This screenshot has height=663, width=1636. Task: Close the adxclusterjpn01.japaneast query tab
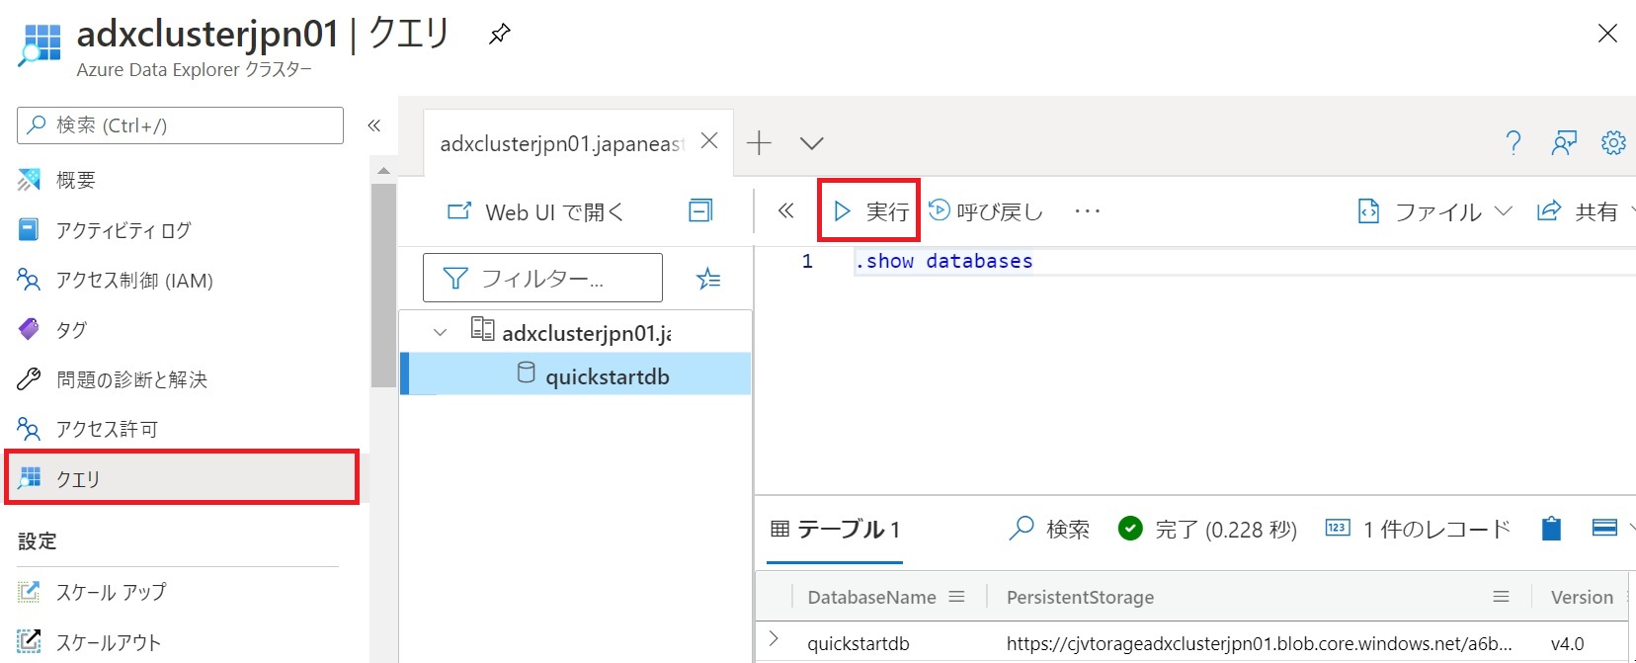pos(709,141)
